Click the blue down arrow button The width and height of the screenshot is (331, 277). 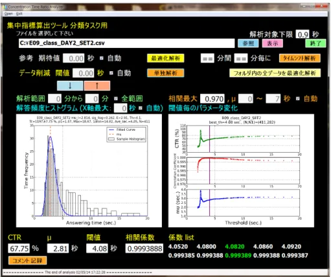point(70,85)
